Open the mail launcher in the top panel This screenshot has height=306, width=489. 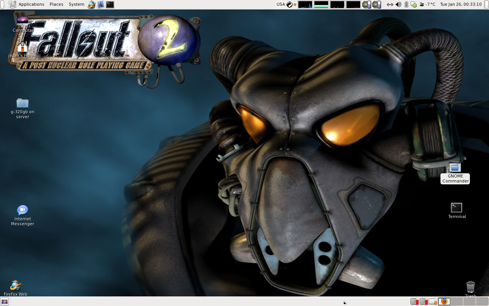tap(101, 5)
